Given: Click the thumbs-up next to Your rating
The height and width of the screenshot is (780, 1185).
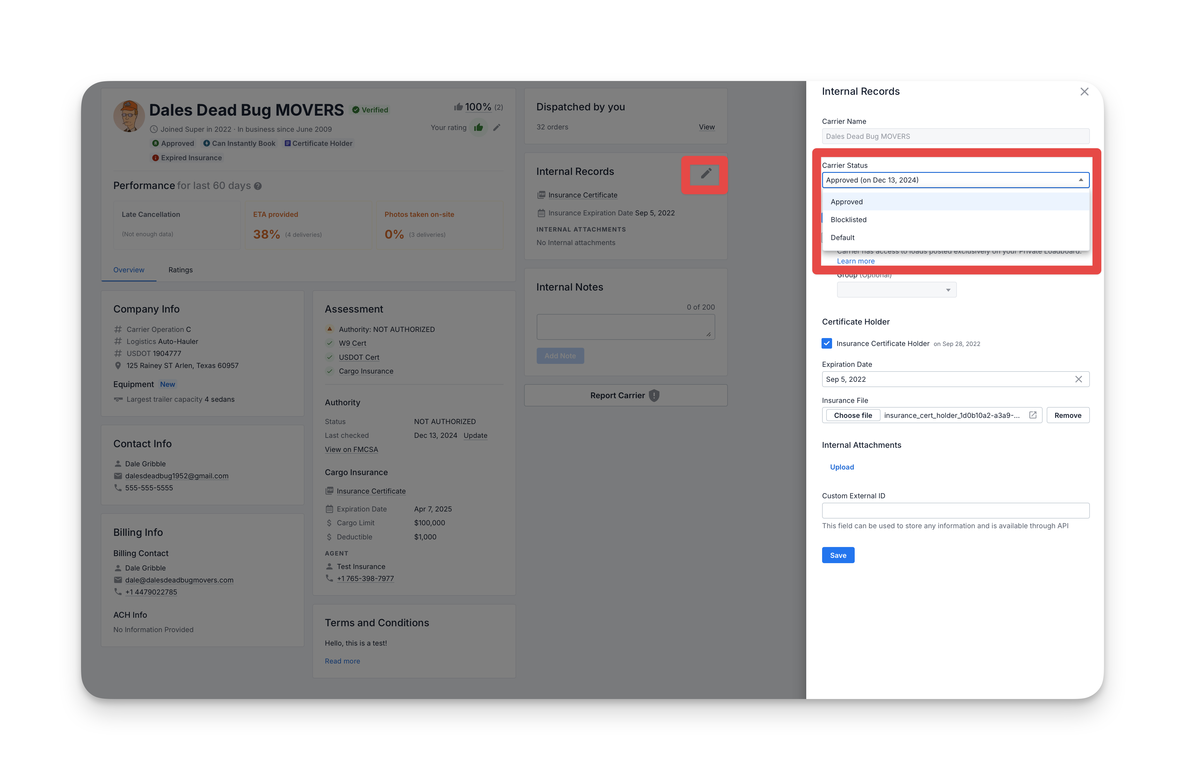Looking at the screenshot, I should (x=479, y=127).
